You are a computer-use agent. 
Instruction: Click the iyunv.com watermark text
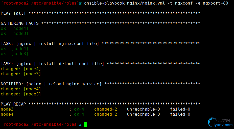click(223, 125)
